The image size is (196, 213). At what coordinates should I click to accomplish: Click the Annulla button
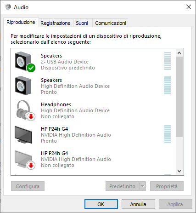coord(138,204)
